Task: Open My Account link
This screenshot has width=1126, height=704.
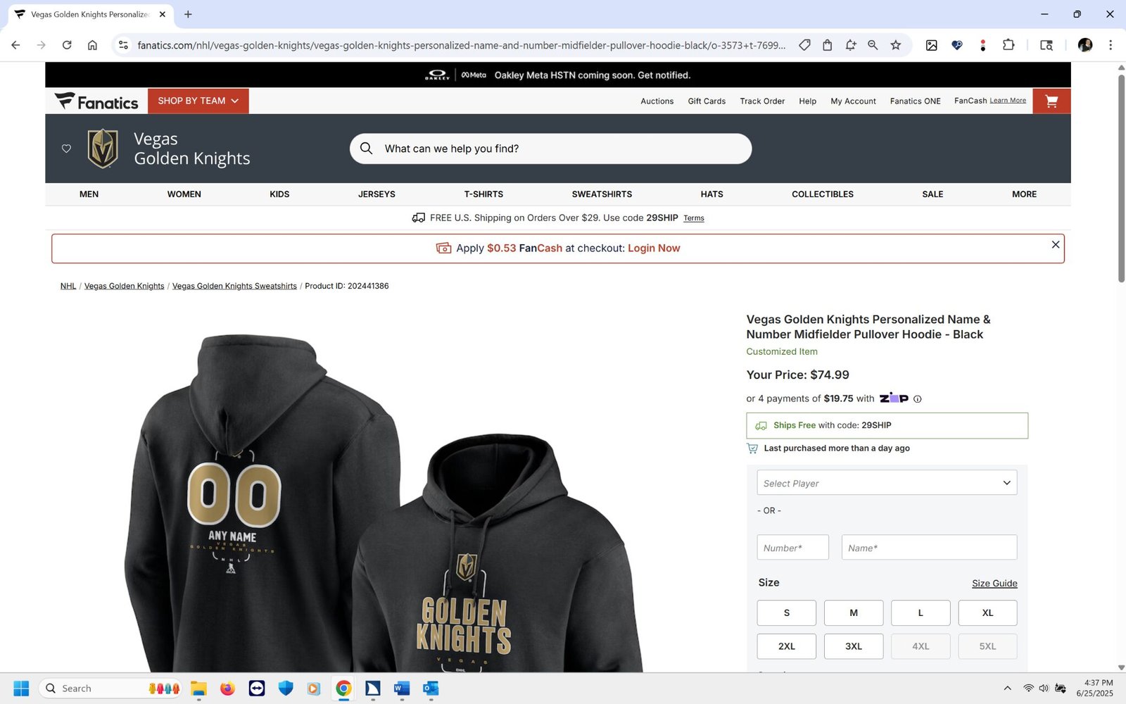Action: point(853,101)
